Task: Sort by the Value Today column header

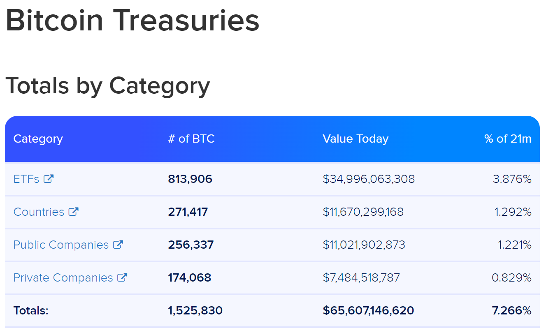Action: point(355,139)
